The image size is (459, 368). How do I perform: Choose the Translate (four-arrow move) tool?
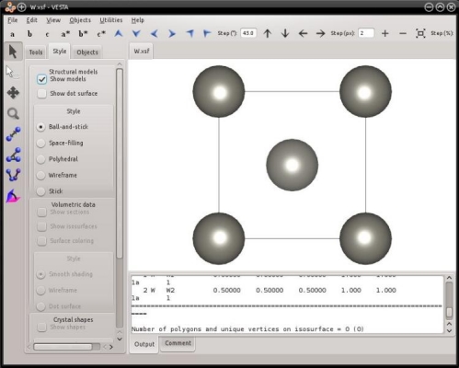point(13,93)
